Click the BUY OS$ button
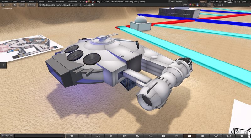The image size is (251, 138). point(203,2)
